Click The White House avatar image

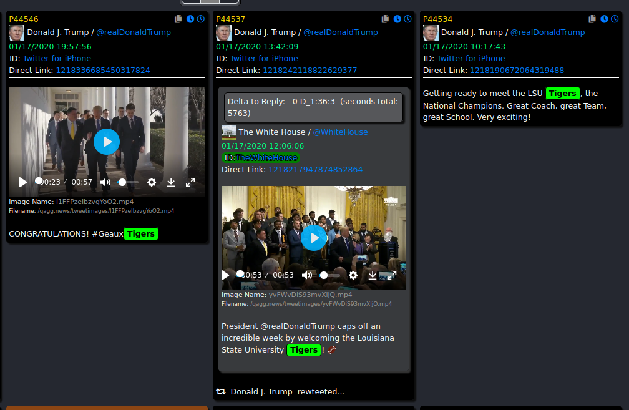pos(229,132)
